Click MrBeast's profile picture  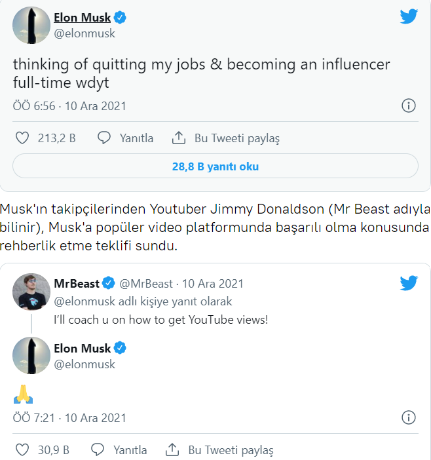click(x=31, y=292)
